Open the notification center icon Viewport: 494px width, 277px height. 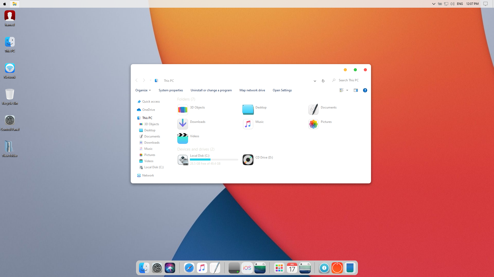[486, 4]
